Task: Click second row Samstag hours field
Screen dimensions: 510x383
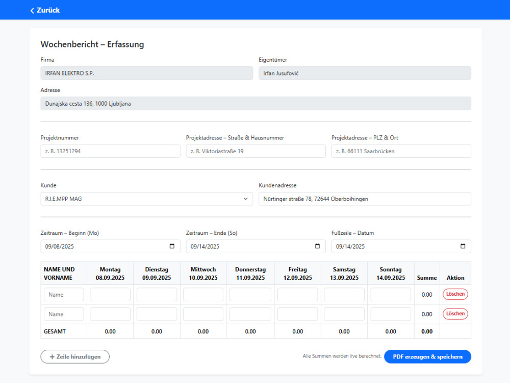Action: (x=344, y=314)
